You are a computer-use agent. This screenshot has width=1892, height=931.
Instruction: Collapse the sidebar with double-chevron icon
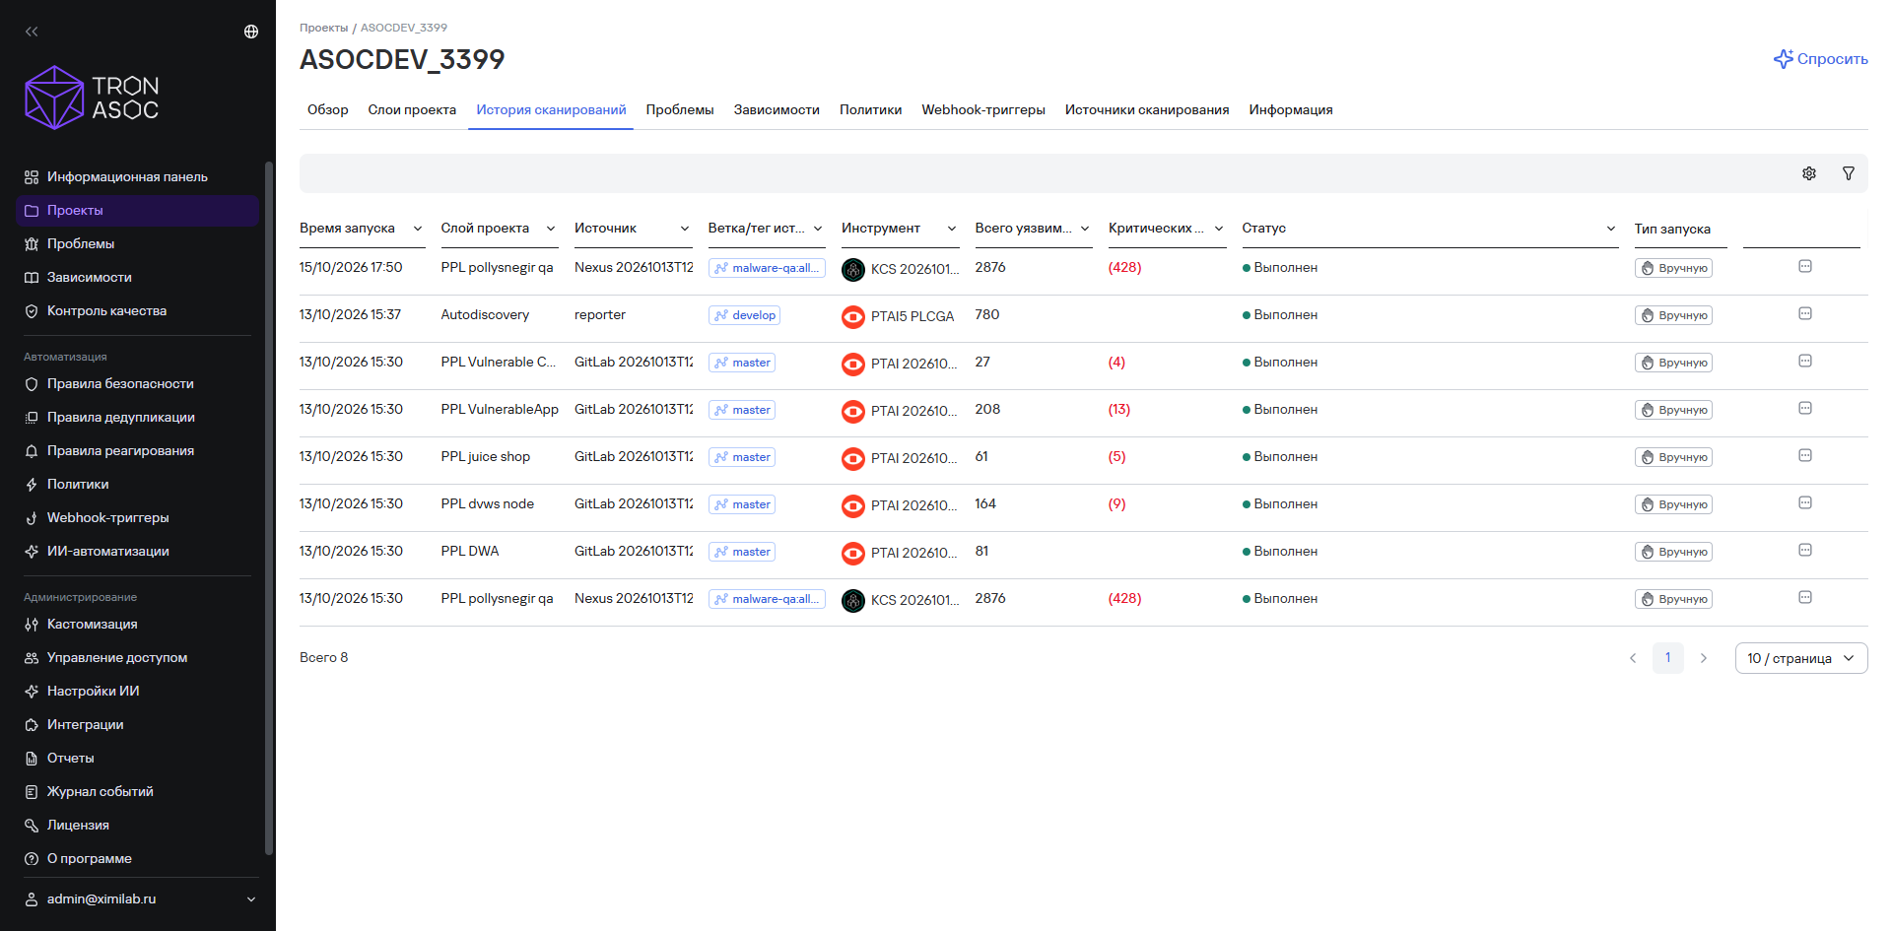[x=32, y=32]
